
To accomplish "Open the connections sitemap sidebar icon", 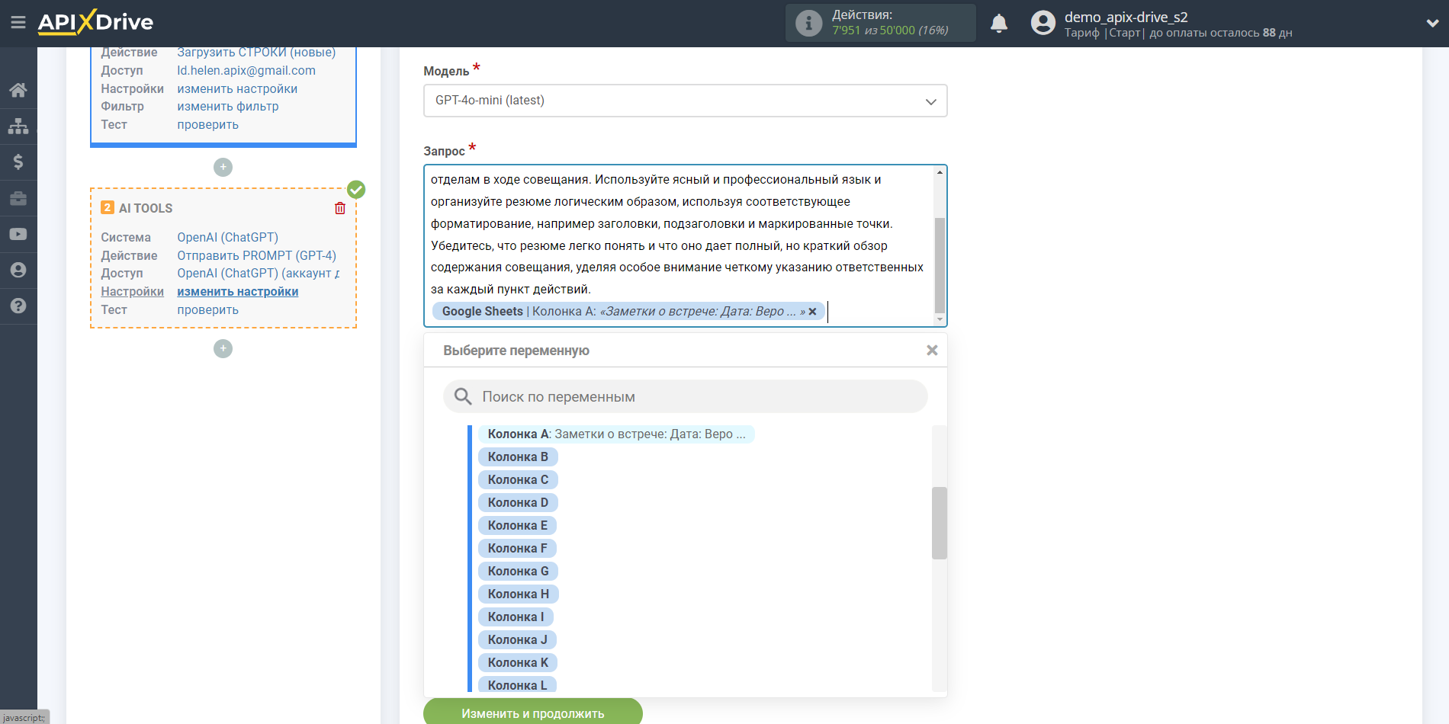I will click(18, 126).
